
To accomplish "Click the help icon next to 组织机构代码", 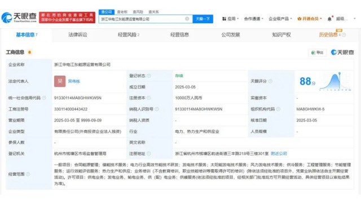I will [278, 109].
